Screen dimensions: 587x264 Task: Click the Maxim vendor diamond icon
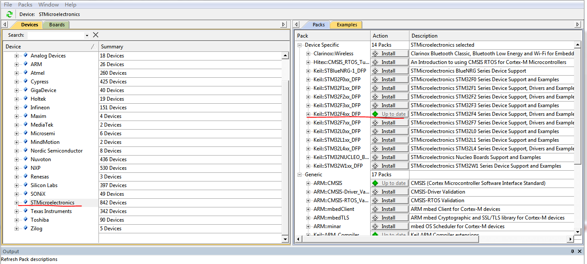[x=25, y=116]
